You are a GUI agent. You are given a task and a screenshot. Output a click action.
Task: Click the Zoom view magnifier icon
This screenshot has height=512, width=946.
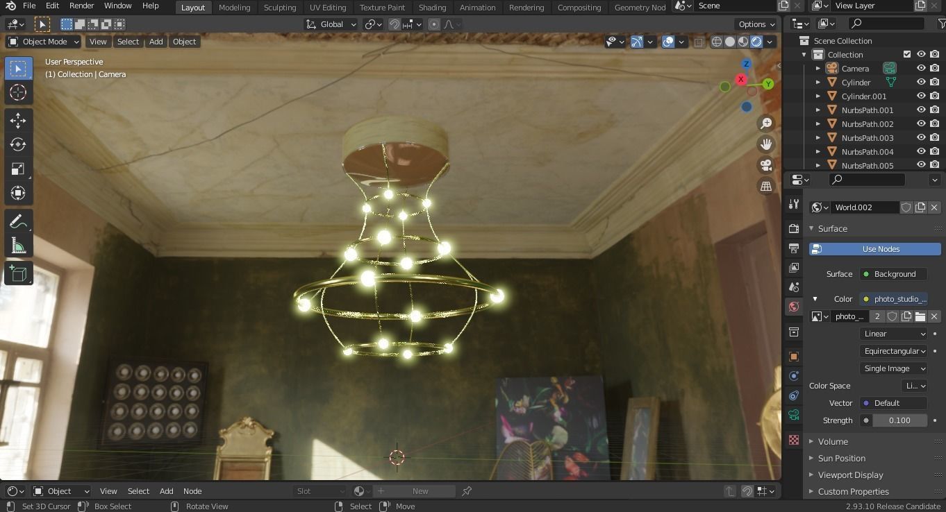(766, 123)
